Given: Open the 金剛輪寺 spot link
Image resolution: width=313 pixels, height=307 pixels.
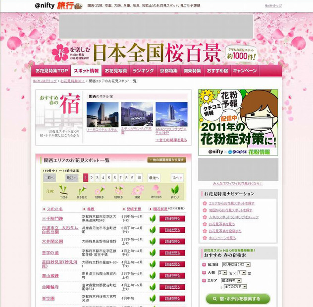Looking at the screenshot, I should click(51, 287).
